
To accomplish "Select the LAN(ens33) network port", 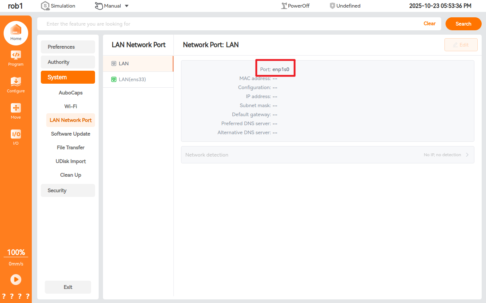I will (x=132, y=79).
